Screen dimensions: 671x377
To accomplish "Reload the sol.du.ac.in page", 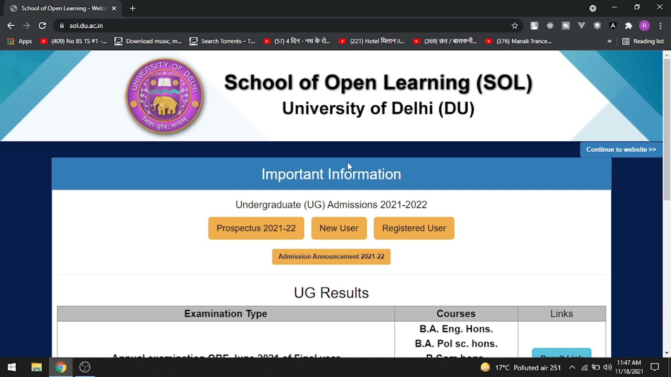I will [42, 26].
